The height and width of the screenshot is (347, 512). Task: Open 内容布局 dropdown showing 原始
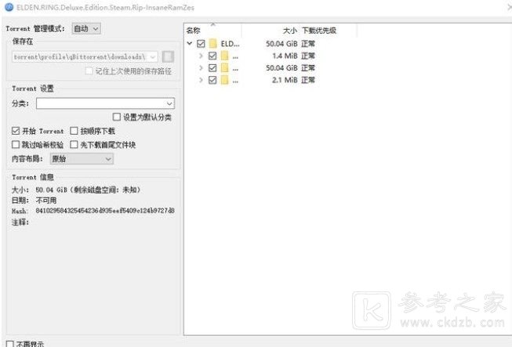[82, 159]
